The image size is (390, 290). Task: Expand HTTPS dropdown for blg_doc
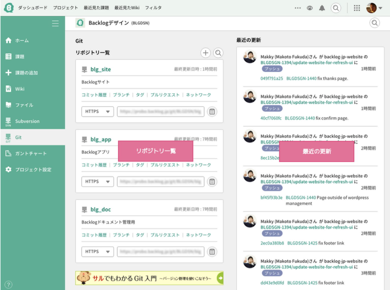(97, 251)
